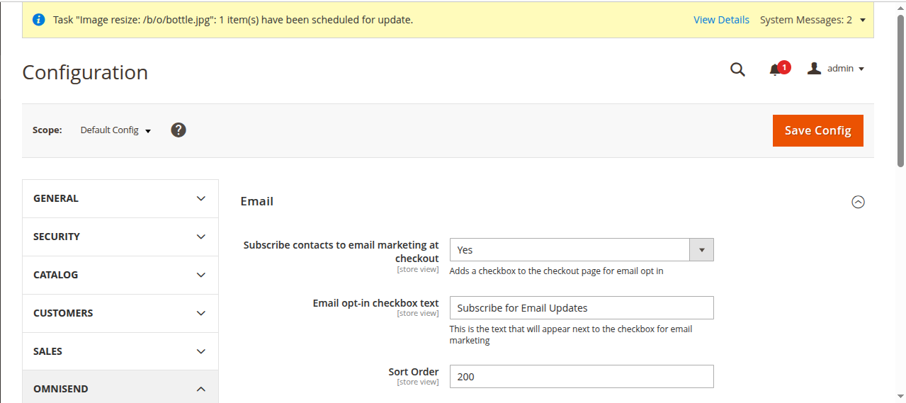
Task: Click the admin user avatar icon
Action: tap(815, 69)
